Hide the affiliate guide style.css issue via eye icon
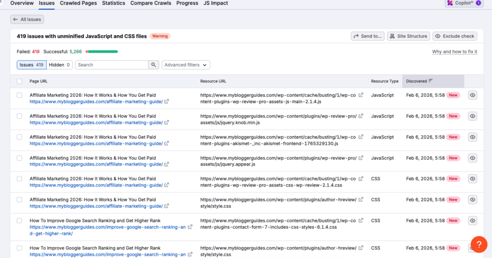Image resolution: width=492 pixels, height=258 pixels. 473,200
